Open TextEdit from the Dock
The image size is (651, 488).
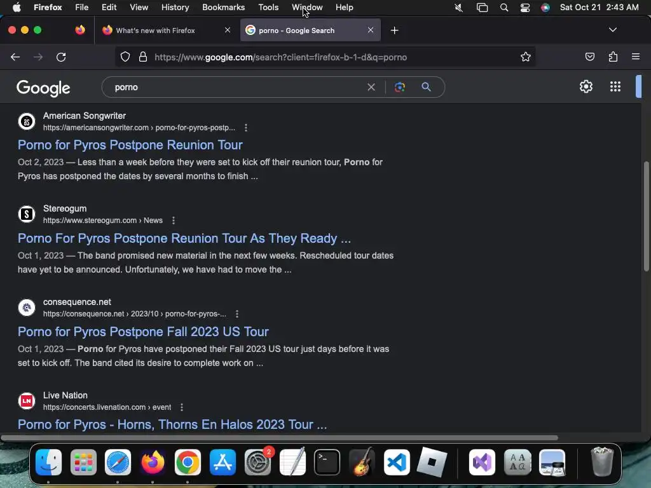[292, 462]
